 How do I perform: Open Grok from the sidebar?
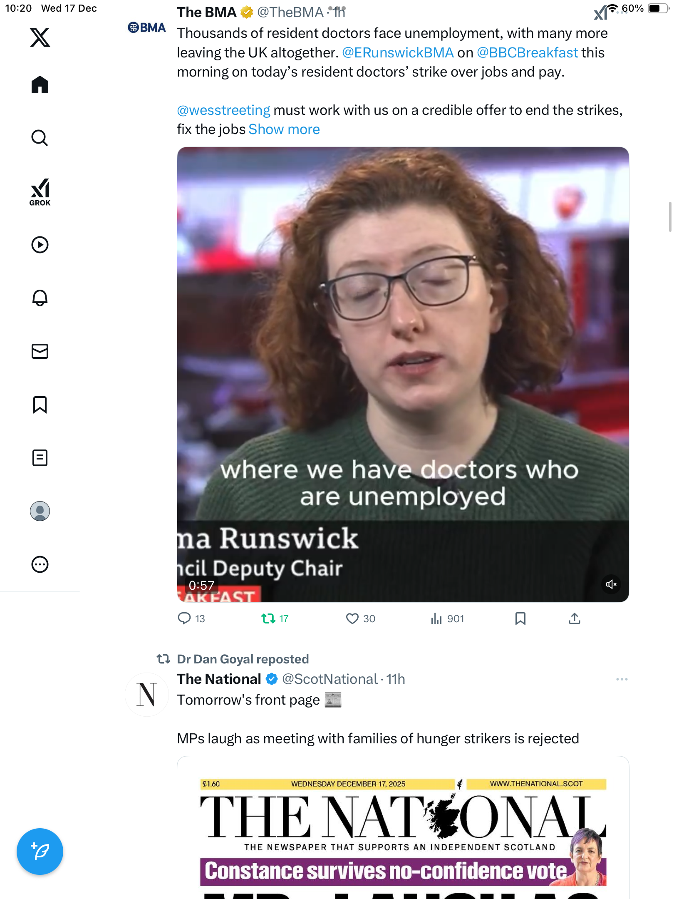tap(40, 192)
